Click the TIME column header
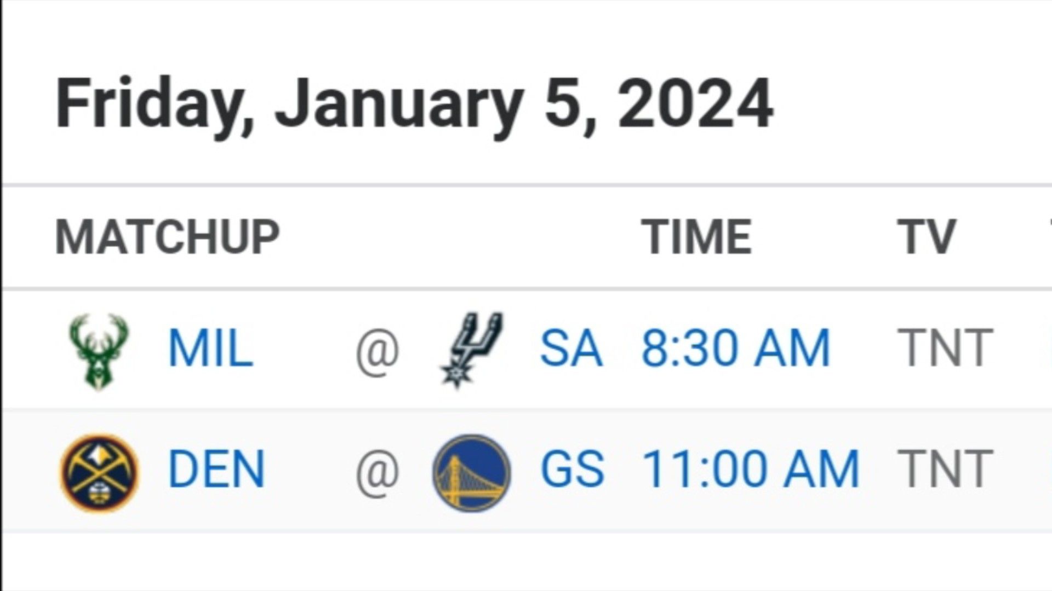Screen dimensions: 1052x591 click(696, 236)
